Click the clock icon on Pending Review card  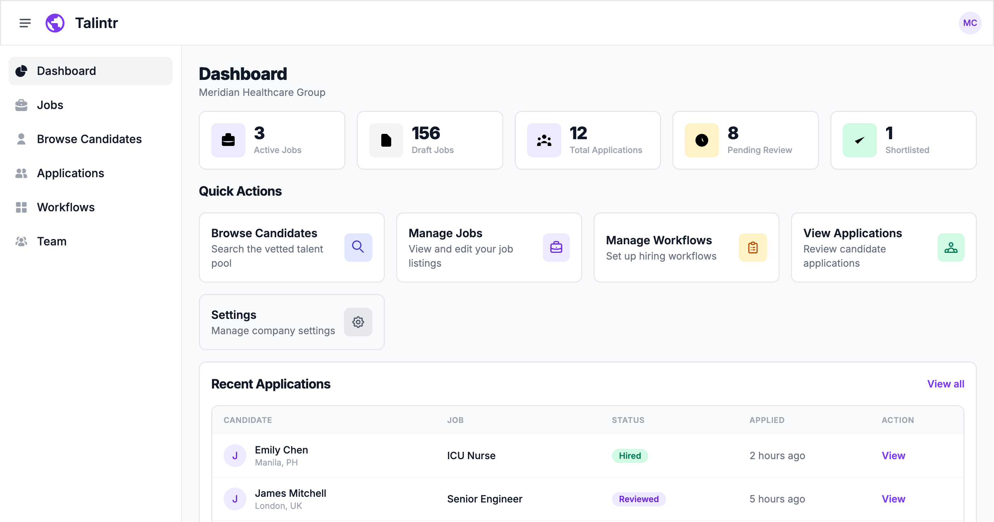pos(701,140)
